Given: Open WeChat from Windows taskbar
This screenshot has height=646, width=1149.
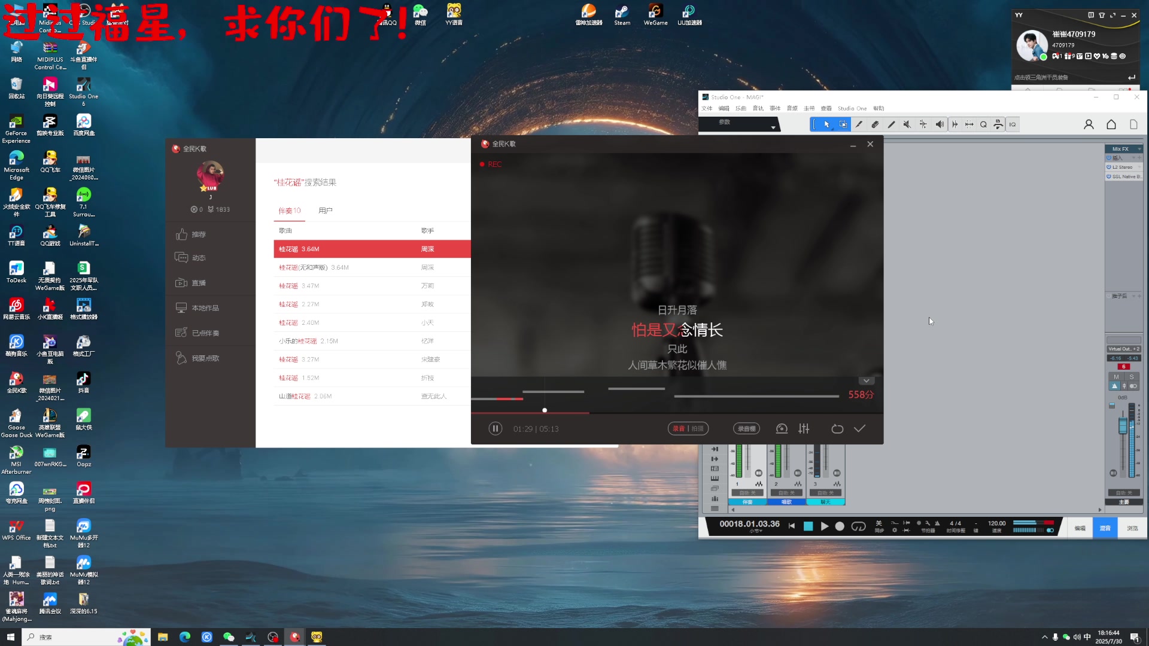Looking at the screenshot, I should pyautogui.click(x=229, y=637).
